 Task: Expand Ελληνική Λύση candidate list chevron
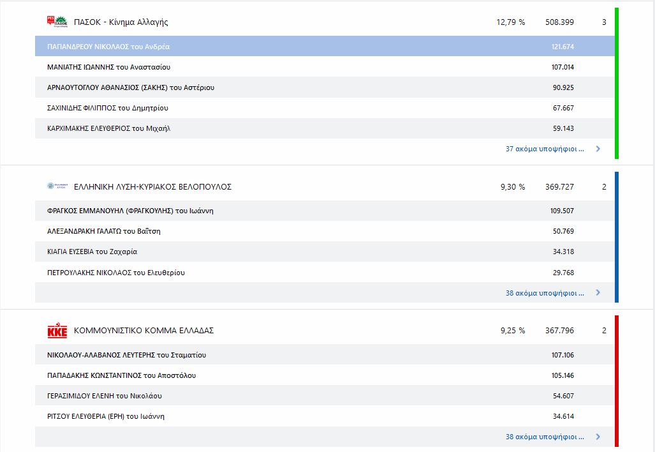coord(598,293)
